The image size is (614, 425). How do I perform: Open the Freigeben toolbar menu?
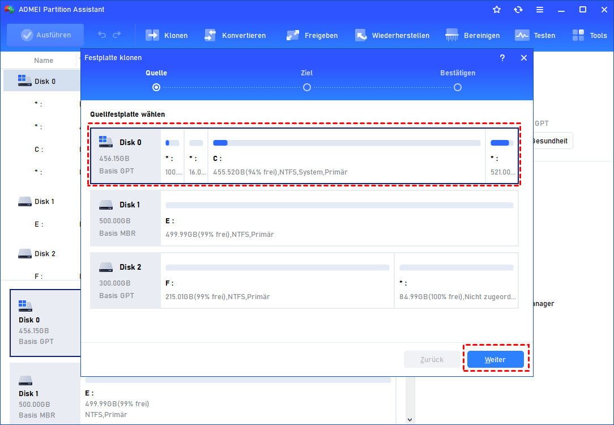point(312,35)
